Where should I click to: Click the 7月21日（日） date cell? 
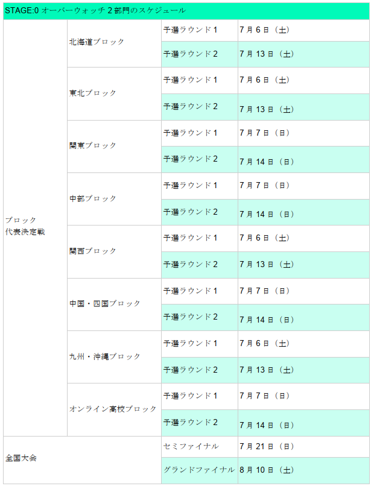pyautogui.click(x=304, y=447)
